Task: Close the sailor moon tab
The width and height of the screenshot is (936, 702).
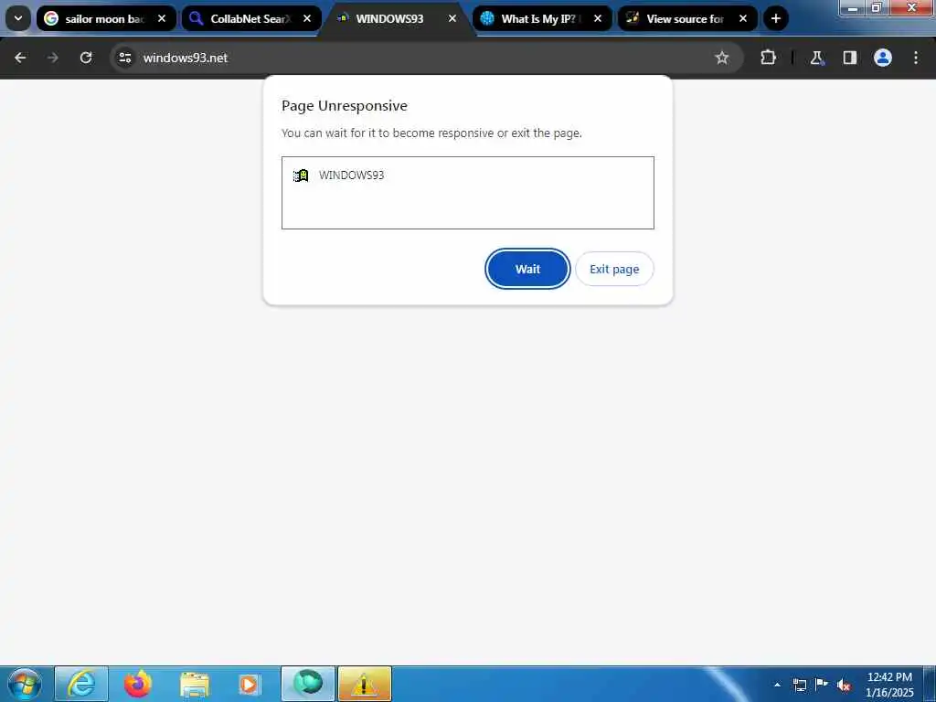Action: point(162,18)
